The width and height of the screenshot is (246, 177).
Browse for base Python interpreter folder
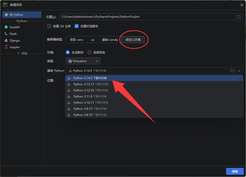(232, 71)
